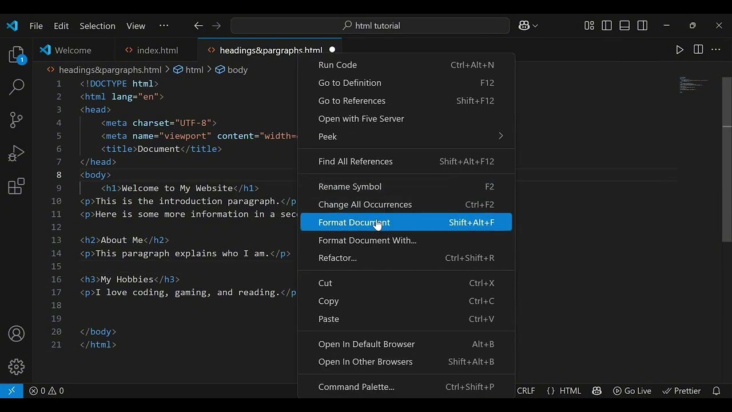Click the HTML language mode button
The height and width of the screenshot is (412, 732).
pos(564,391)
